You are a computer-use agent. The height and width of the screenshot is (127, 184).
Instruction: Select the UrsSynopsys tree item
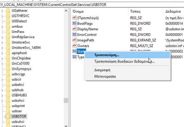tap(21, 69)
